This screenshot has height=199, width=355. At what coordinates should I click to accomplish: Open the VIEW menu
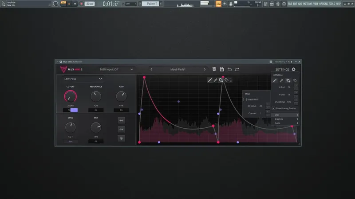(316, 4)
